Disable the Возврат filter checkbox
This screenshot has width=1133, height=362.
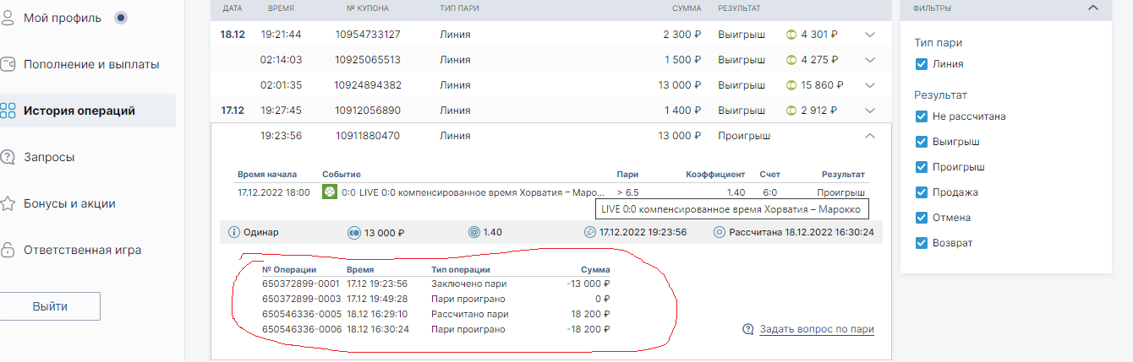pyautogui.click(x=922, y=243)
